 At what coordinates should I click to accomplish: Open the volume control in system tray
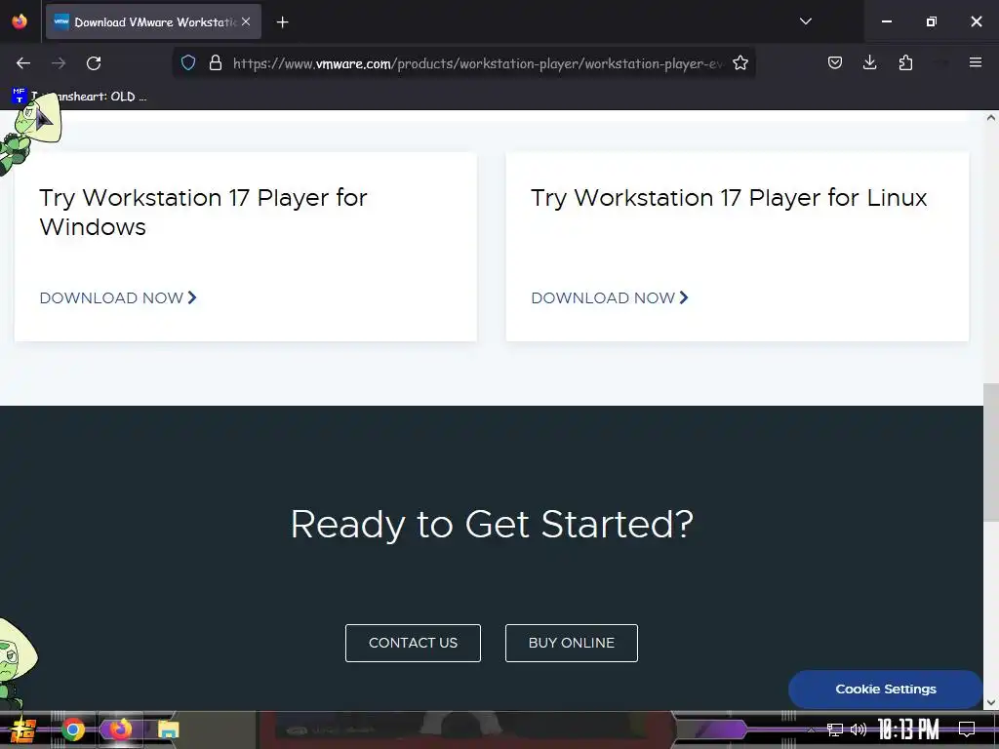click(x=859, y=729)
